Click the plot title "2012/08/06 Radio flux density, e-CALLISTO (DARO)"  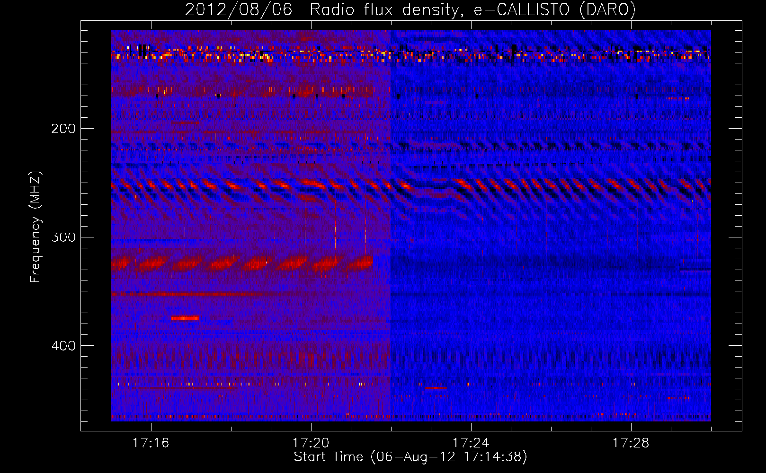(x=410, y=9)
